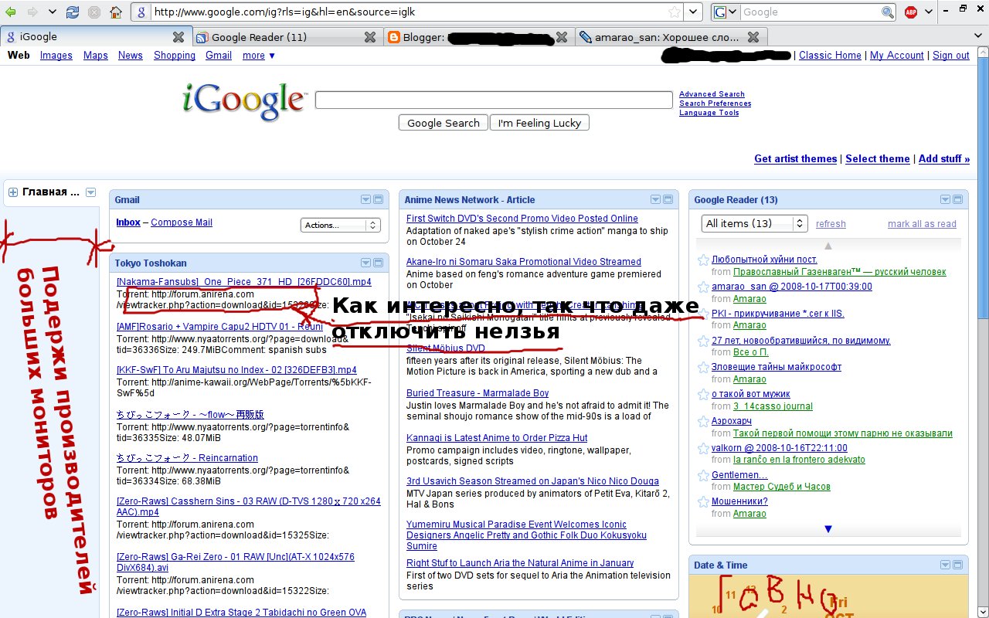The image size is (989, 618).
Task: Star the 'valkorn @ 2008-10-16' item
Action: point(703,448)
